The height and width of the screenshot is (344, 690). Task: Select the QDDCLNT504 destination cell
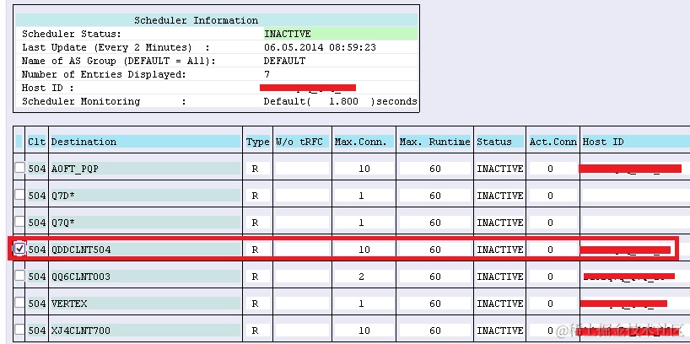coord(145,250)
